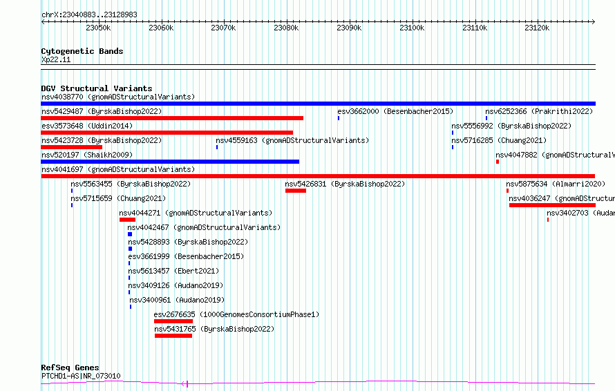This screenshot has height=391, width=615.
Task: Click esv2676635 1000GenomesConsortiumPhase1 label
Action: coord(236,314)
